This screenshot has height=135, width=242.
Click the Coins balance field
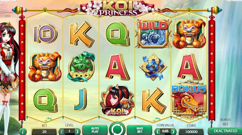point(191,132)
